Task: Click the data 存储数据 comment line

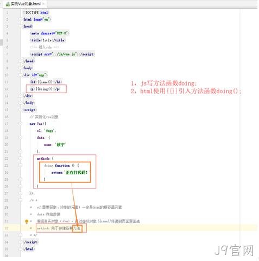Action: point(48,214)
